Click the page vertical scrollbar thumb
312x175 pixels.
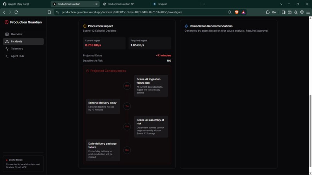point(310,131)
